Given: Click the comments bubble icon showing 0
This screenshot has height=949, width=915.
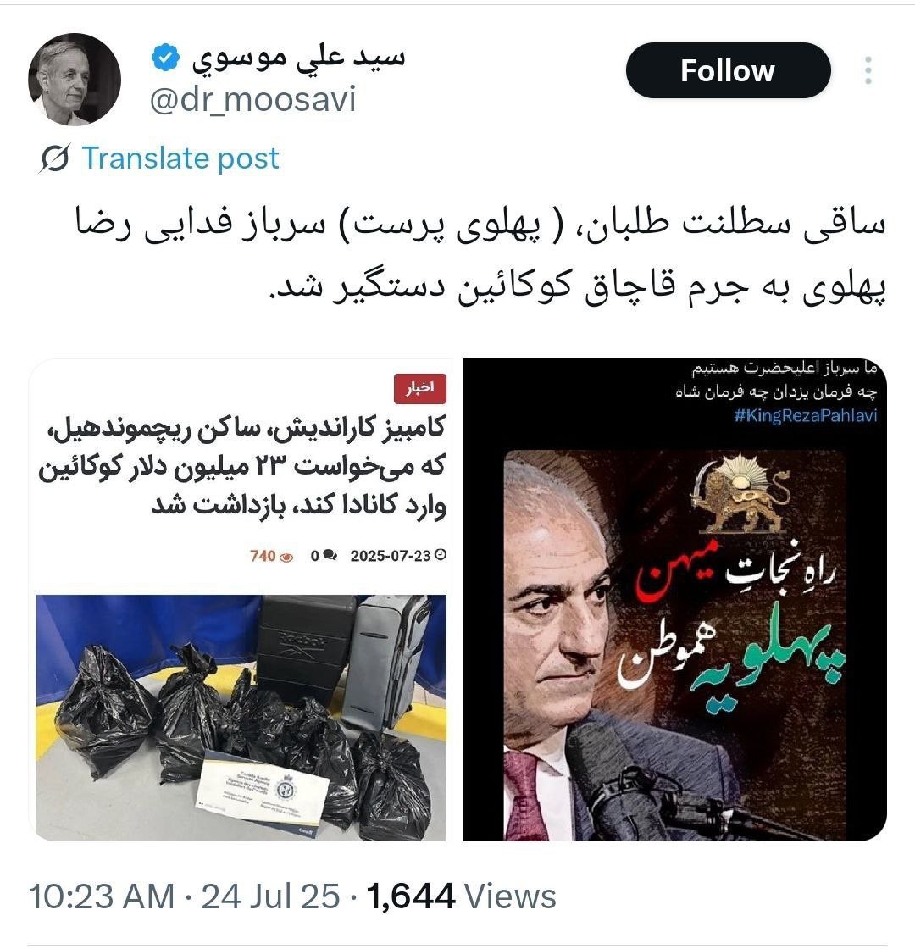Looking at the screenshot, I should coord(330,555).
